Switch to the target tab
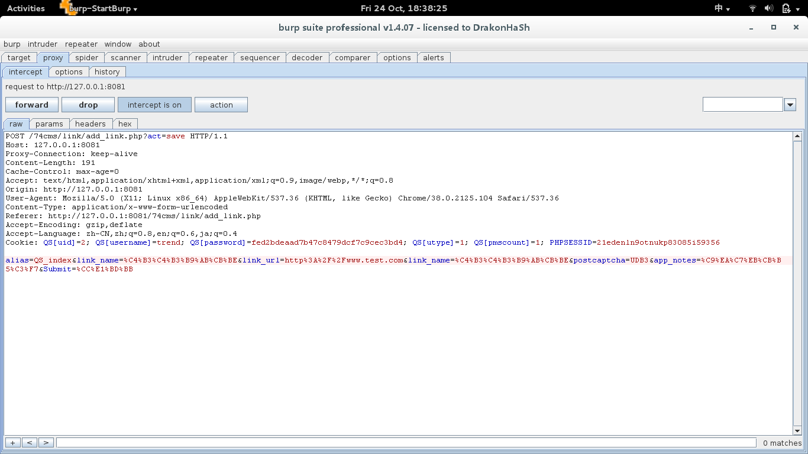808x454 pixels. tap(19, 57)
